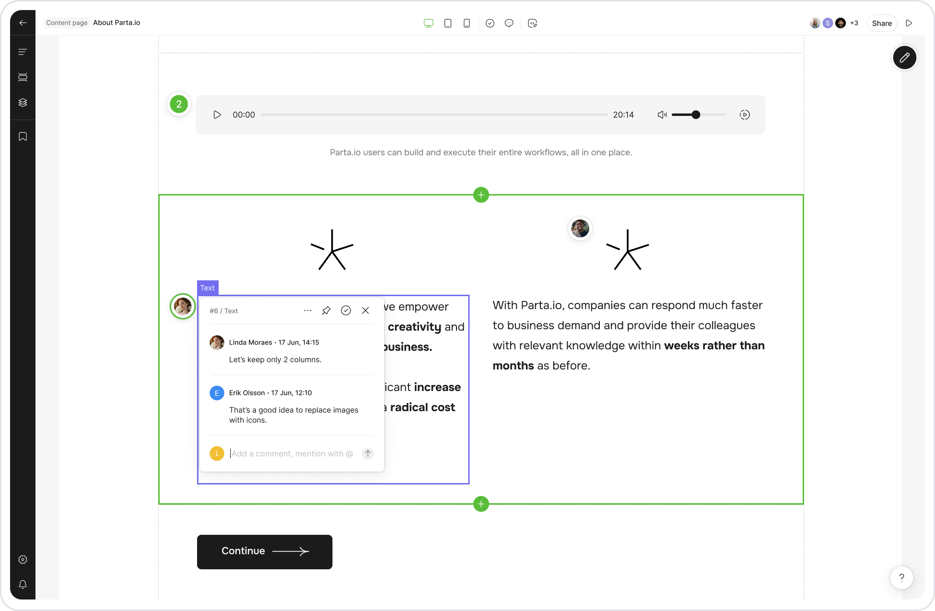Click the pencil edit button
Screen dimensions: 935x611
904,58
